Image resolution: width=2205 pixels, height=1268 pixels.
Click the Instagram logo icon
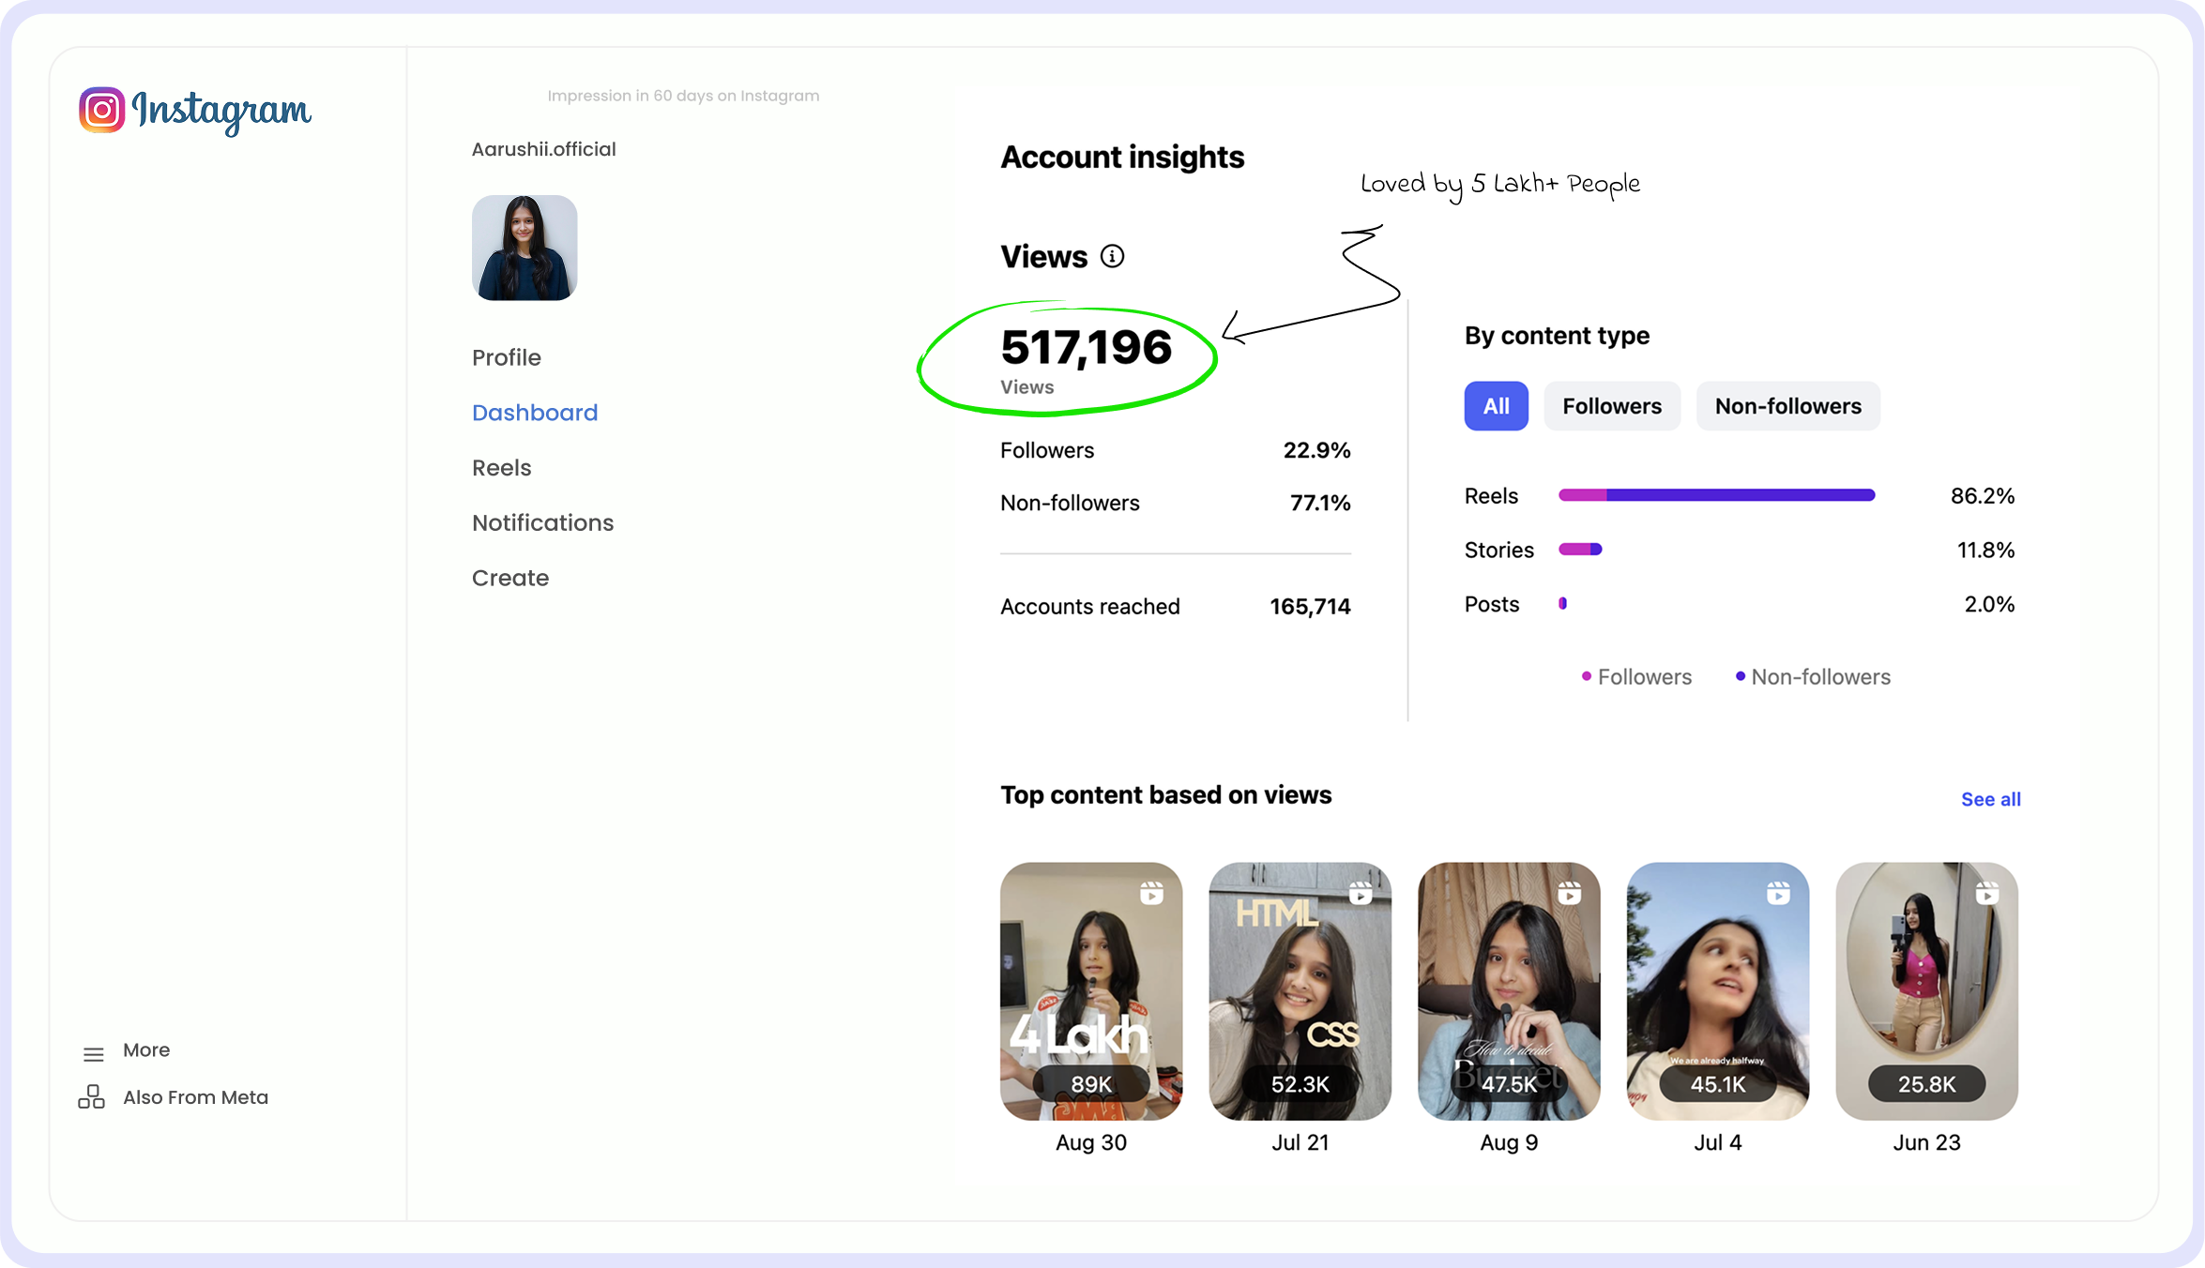(101, 111)
